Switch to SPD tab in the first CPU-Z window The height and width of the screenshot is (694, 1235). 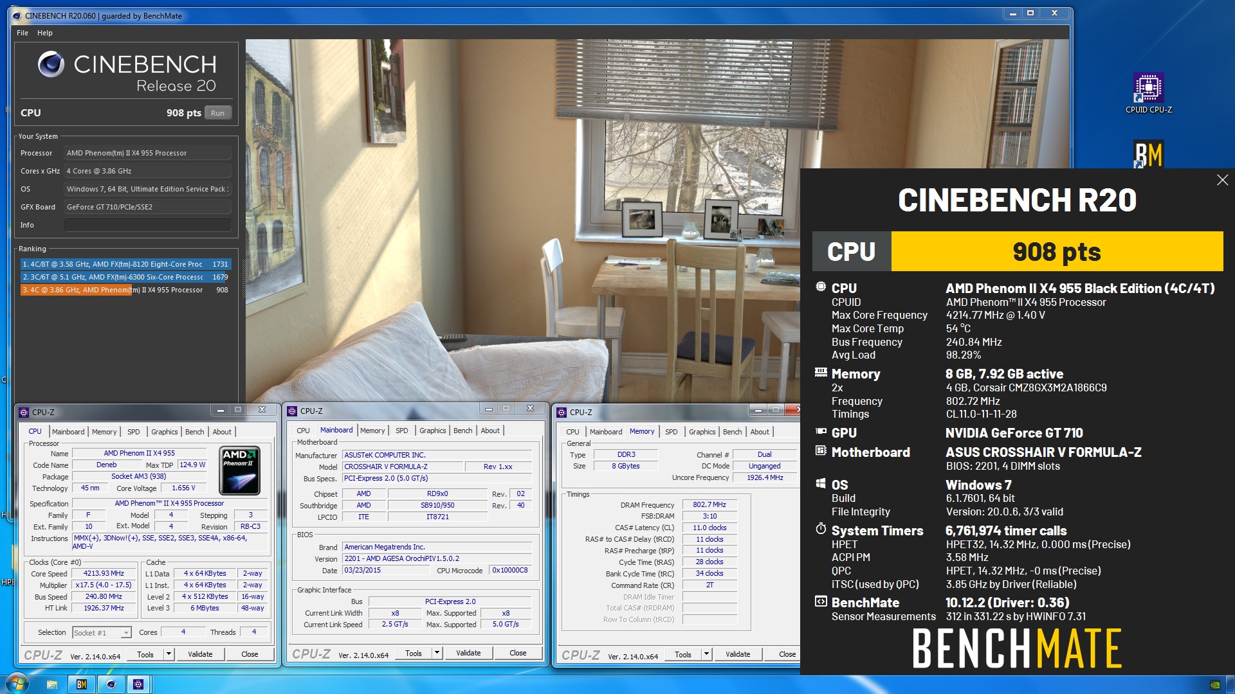133,432
